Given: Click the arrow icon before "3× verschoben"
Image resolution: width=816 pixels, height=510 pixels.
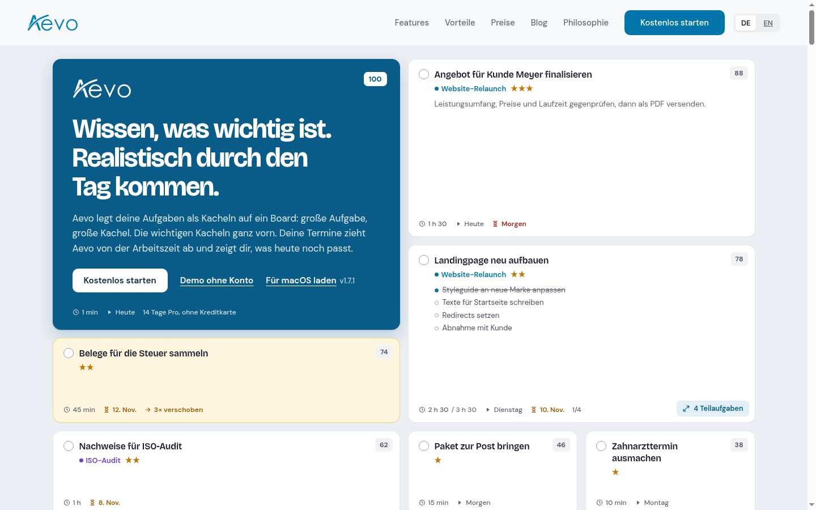Looking at the screenshot, I should [x=148, y=410].
